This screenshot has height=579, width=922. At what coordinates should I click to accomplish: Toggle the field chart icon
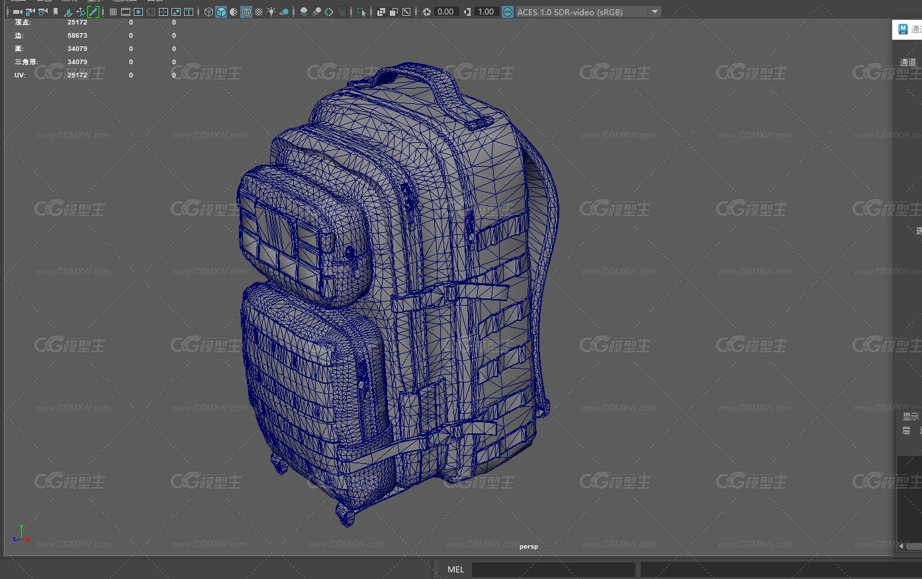pyautogui.click(x=163, y=12)
